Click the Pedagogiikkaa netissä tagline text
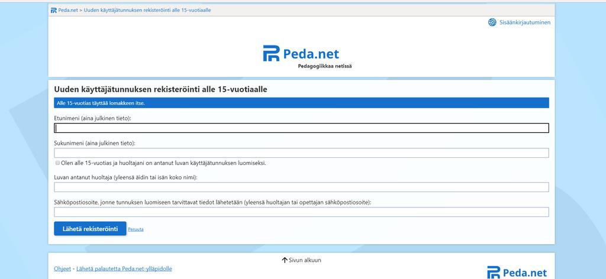Screen dimensions: 606x279 coord(325,66)
